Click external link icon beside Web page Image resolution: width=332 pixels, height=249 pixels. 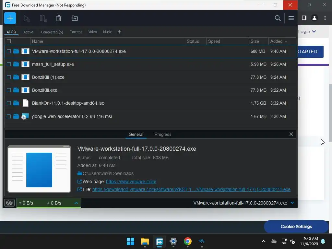[x=80, y=182]
